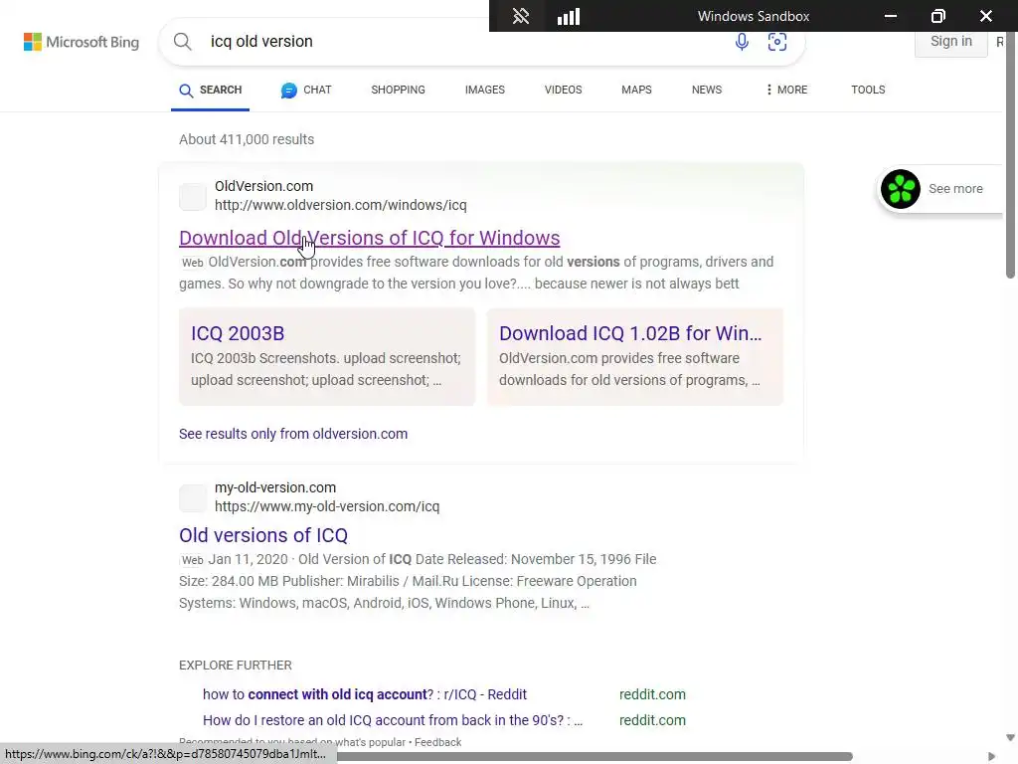Click OldVersion.com site favicon
The height and width of the screenshot is (764, 1018).
coord(193,196)
